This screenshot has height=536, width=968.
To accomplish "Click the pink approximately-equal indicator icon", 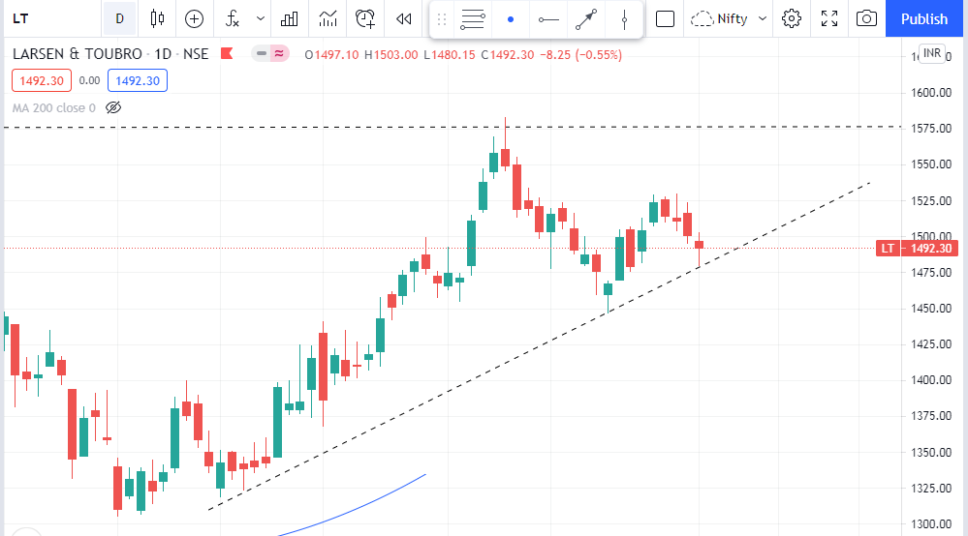I will click(279, 53).
